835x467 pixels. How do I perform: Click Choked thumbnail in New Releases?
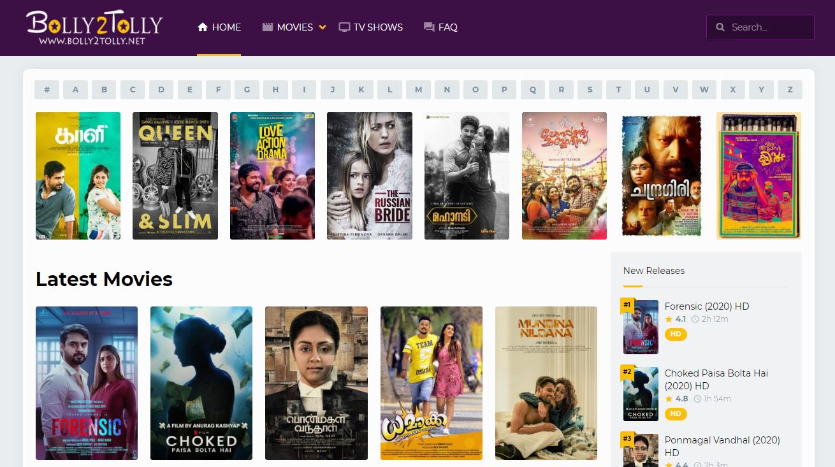coord(641,394)
